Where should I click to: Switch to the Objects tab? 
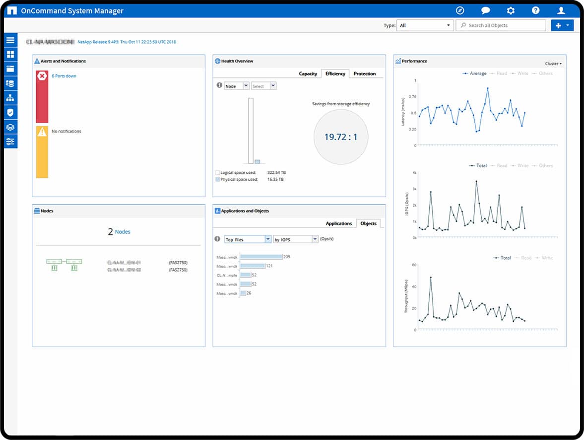tap(368, 223)
